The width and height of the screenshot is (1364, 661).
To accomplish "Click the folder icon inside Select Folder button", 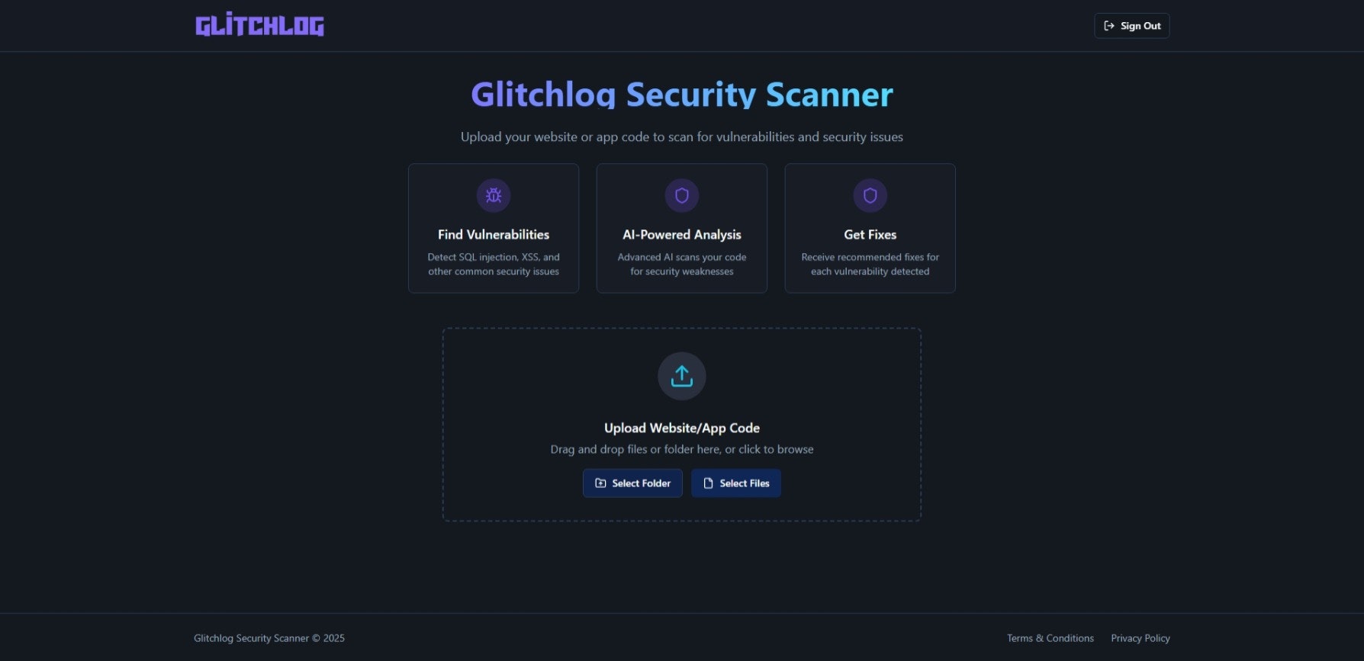I will coord(600,483).
